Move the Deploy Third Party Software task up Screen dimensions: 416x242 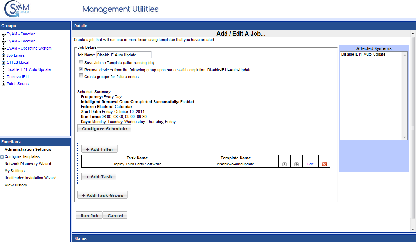coord(284,164)
